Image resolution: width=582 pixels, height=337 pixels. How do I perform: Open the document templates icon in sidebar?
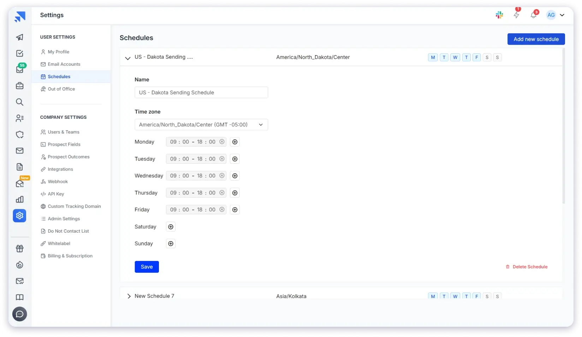[20, 167]
